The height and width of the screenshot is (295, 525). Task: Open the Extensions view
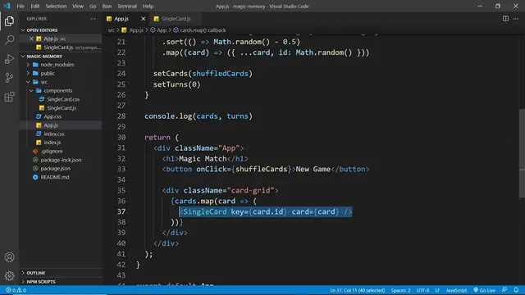pyautogui.click(x=9, y=97)
